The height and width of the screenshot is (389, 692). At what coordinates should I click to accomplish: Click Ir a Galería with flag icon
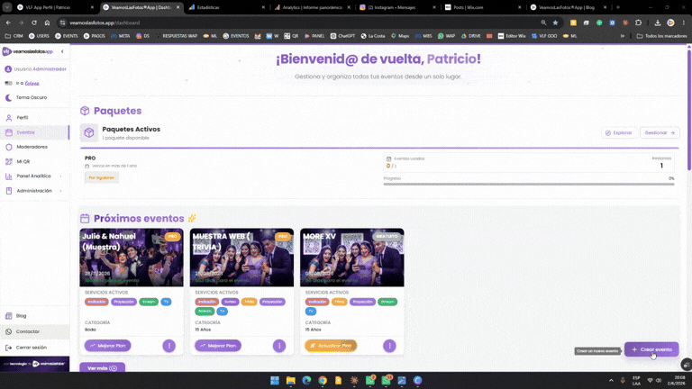[22, 84]
